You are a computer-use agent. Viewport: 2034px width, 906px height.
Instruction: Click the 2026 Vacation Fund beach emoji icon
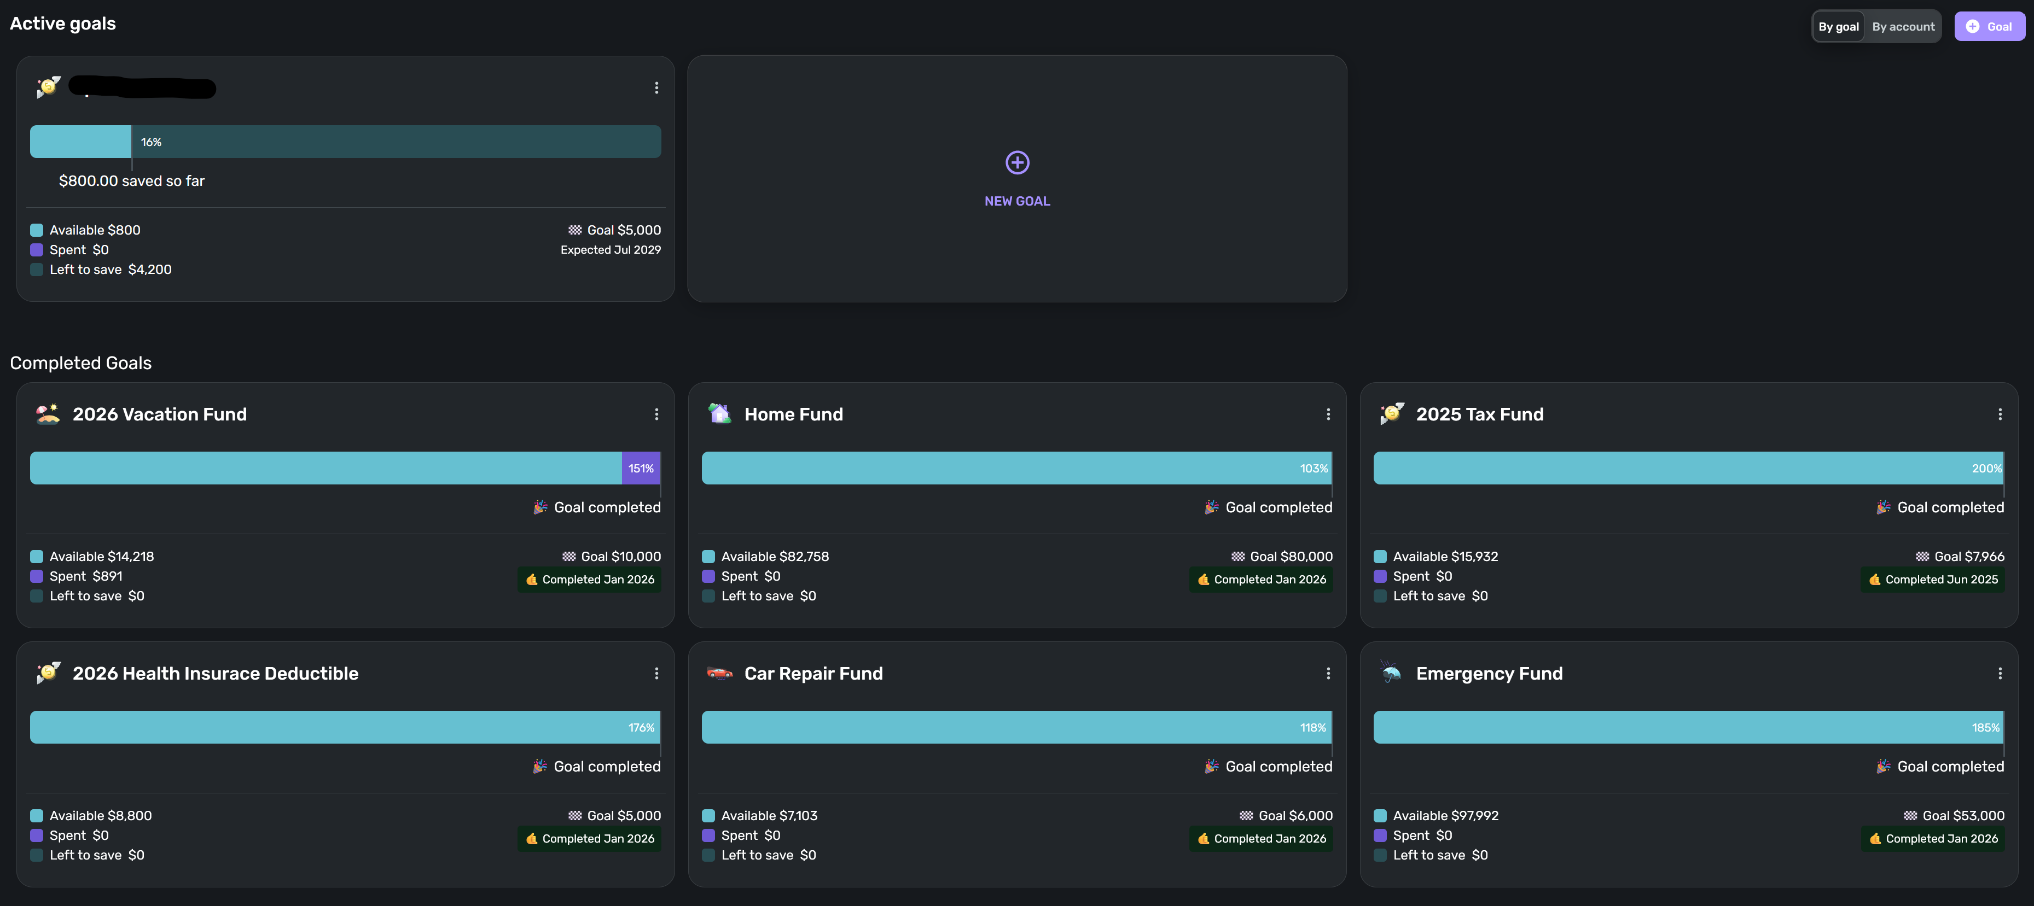(x=48, y=413)
